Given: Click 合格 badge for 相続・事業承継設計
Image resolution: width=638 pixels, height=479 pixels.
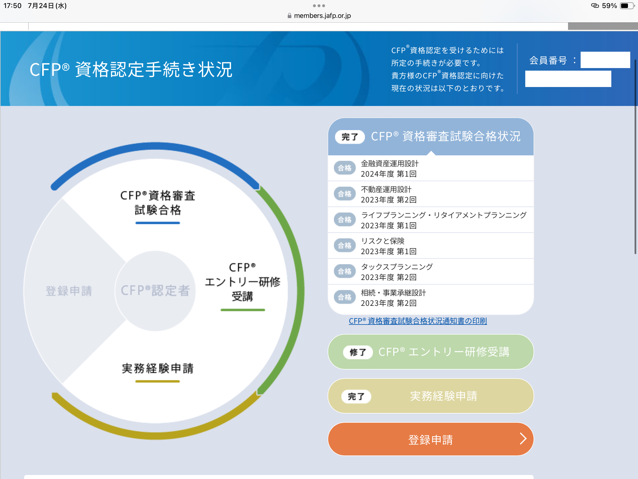Looking at the screenshot, I should pos(344,297).
